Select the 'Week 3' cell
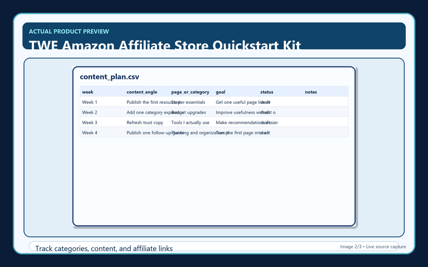The height and width of the screenshot is (267, 428). (89, 122)
